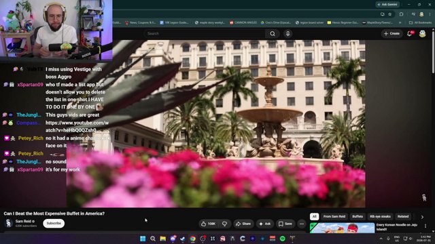Viewport: 435px width, 244px height.
Task: Show hidden system tray icons
Action: (x=381, y=239)
